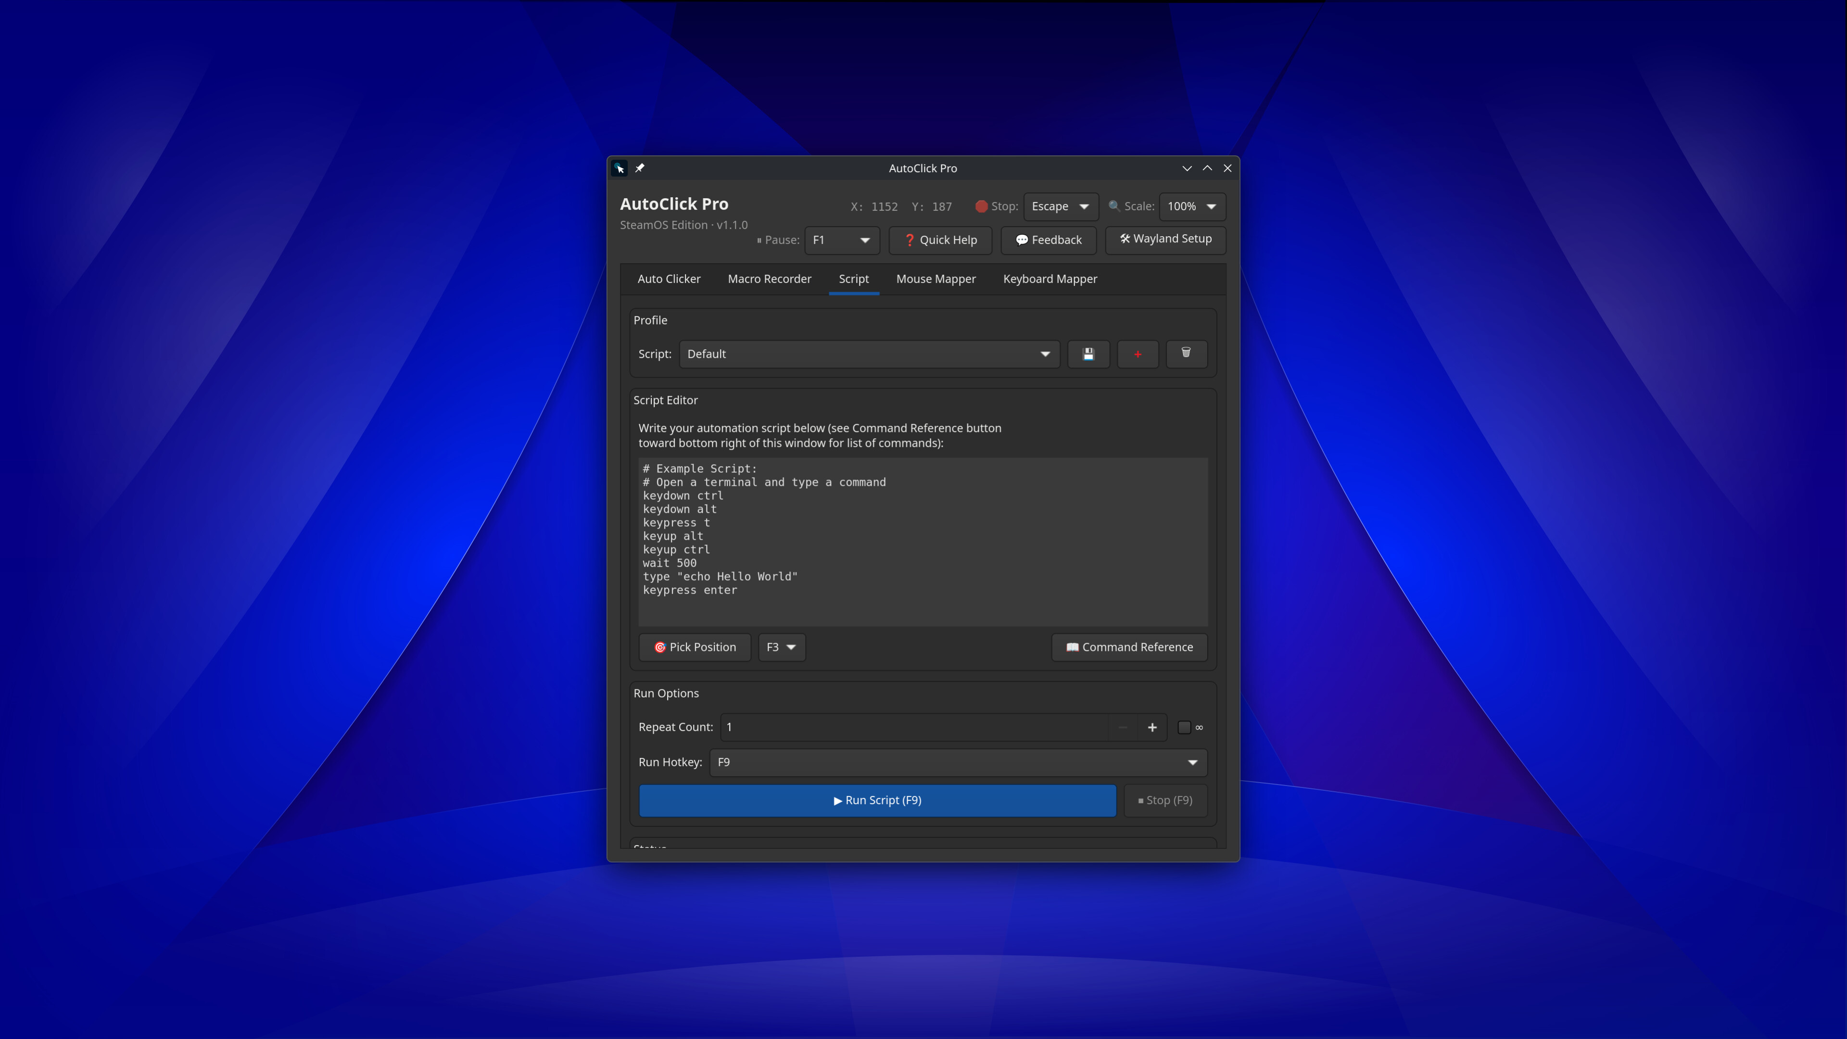This screenshot has height=1039, width=1847.
Task: Switch to the Auto Clicker tab
Action: click(669, 279)
